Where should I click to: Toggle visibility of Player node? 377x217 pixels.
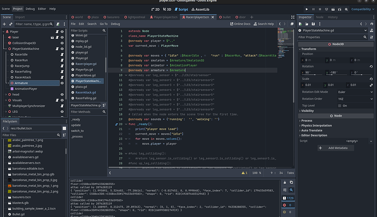(x=62, y=32)
